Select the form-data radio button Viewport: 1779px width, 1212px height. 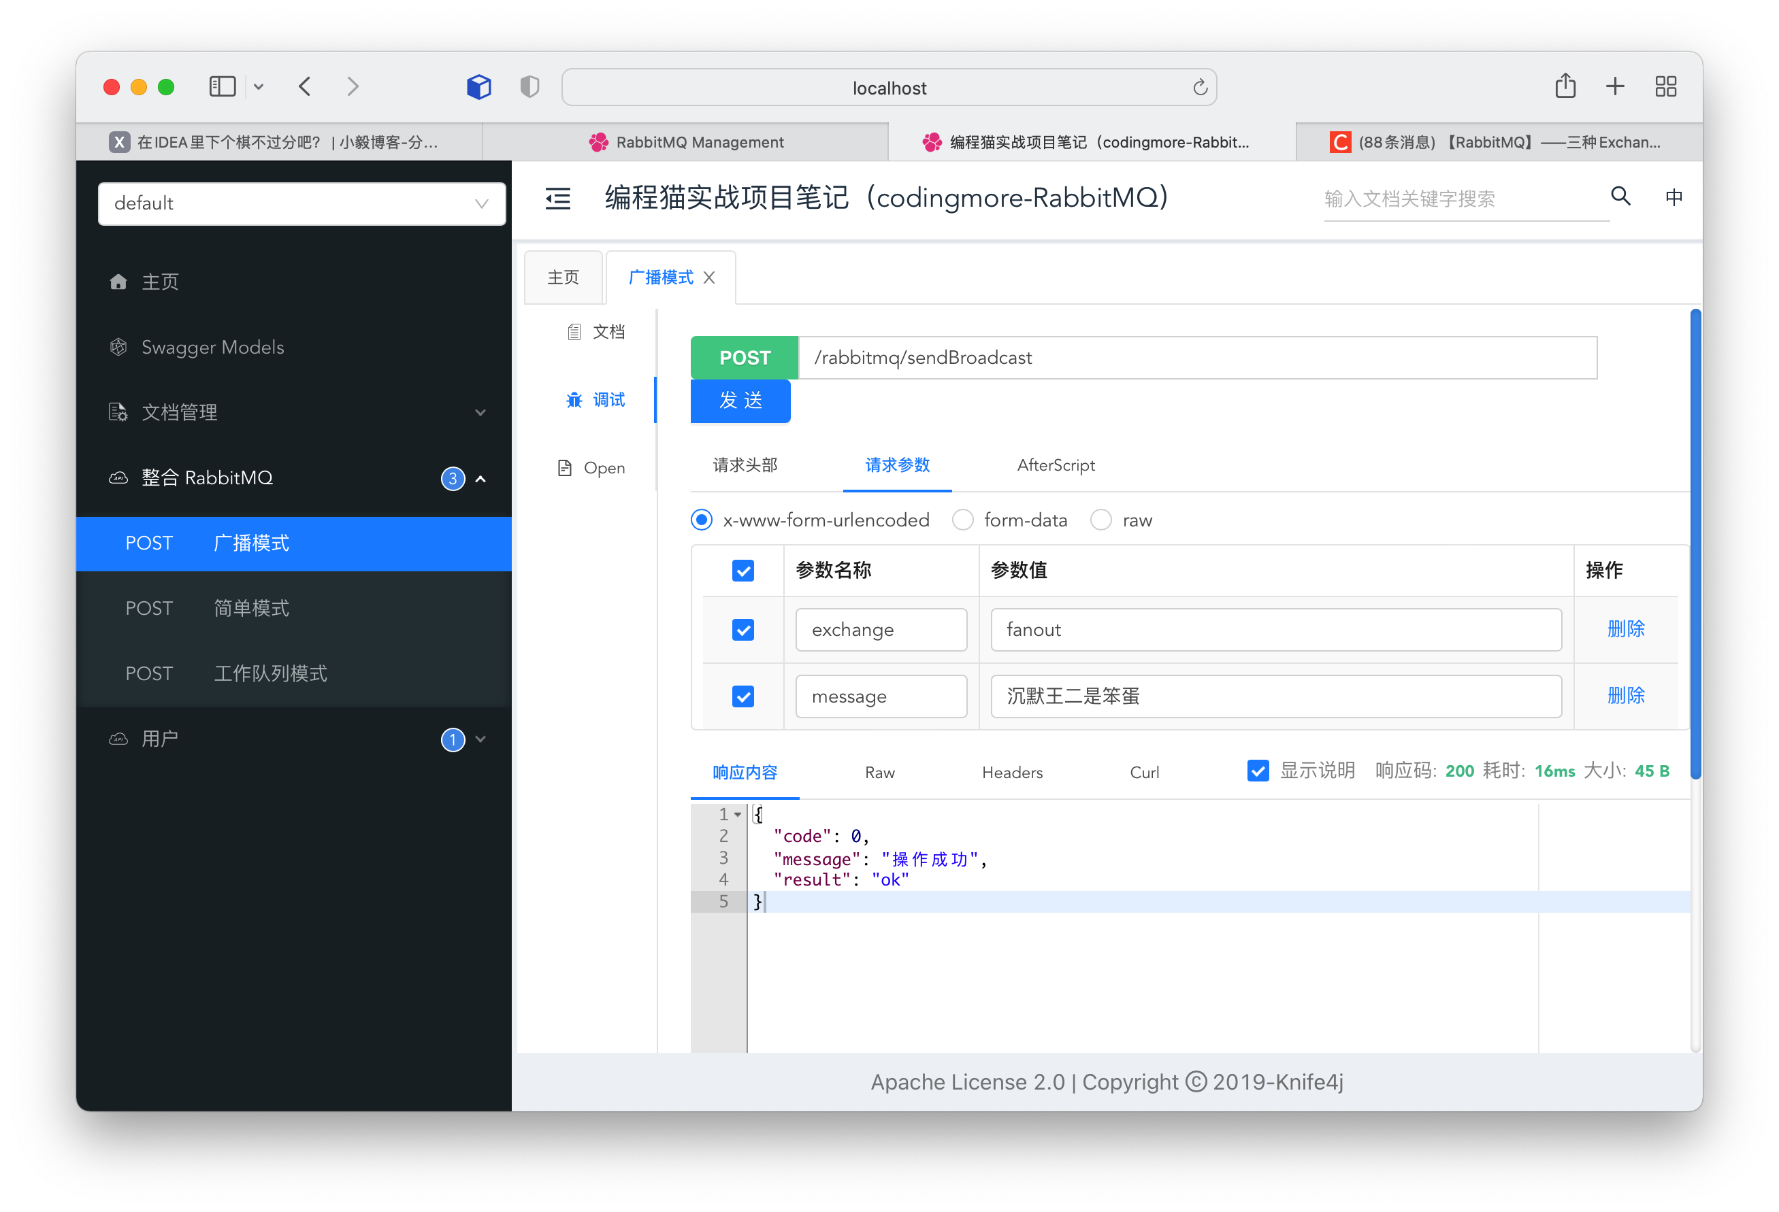[962, 520]
